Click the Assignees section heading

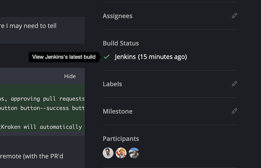(x=117, y=16)
